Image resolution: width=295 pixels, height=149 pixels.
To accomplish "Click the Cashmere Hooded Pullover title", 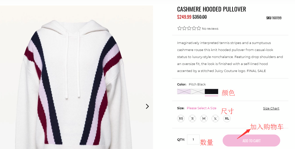I will coord(211,9).
